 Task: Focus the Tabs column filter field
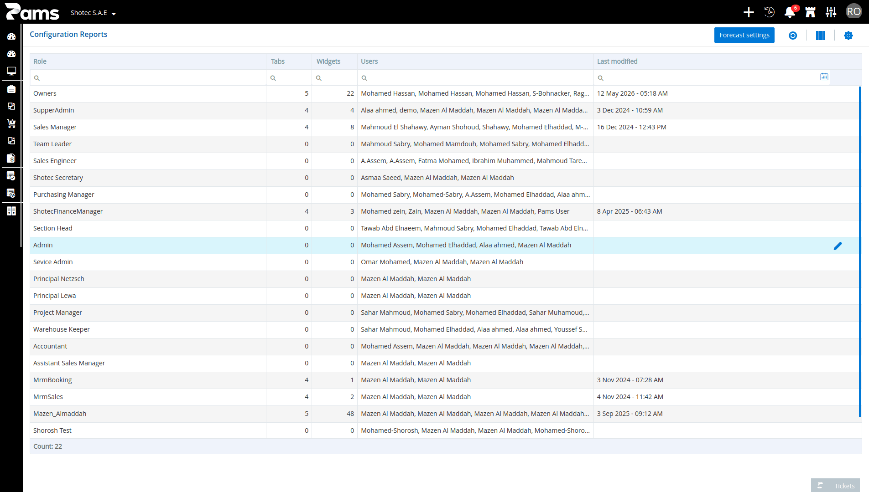[x=289, y=77]
